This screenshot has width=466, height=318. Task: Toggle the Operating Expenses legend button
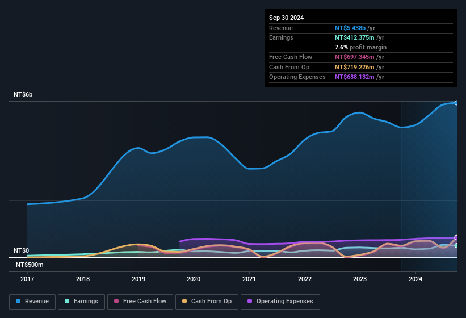(x=280, y=302)
